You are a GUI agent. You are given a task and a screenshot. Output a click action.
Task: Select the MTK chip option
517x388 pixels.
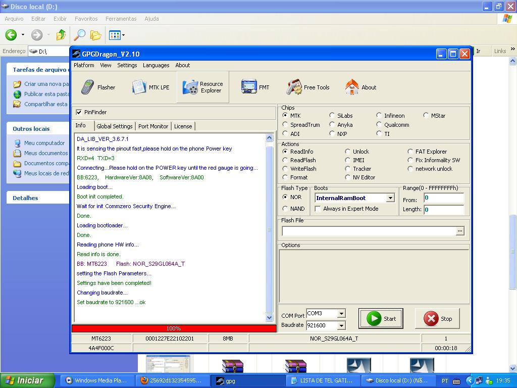[x=285, y=116]
